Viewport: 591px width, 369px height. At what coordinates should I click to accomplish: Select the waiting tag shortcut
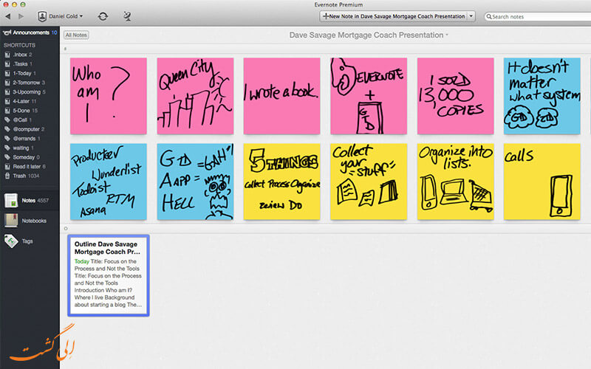click(x=19, y=148)
